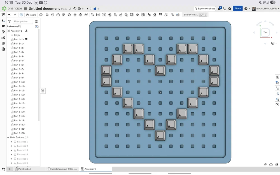Open ISMAIL HAWALDAR account dropdown

coord(265,9)
